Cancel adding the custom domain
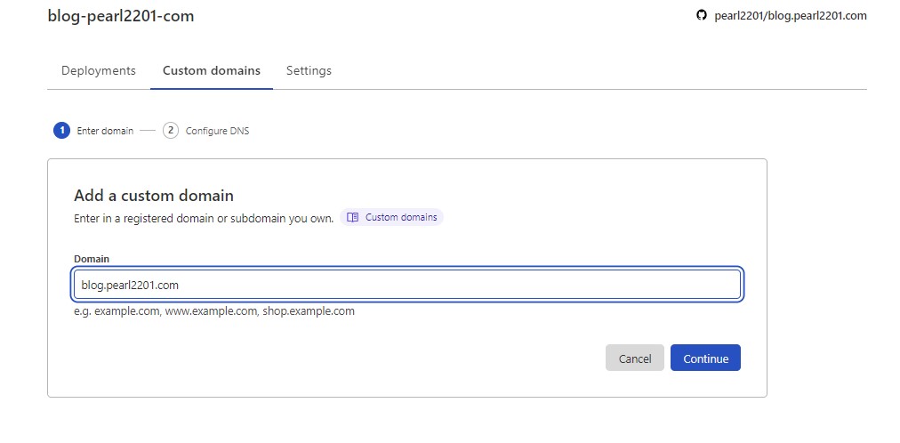The width and height of the screenshot is (900, 443). click(635, 358)
